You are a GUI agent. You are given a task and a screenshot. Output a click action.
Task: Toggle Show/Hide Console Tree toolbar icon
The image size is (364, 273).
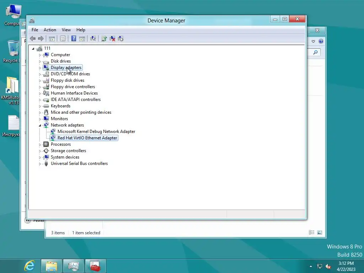(52, 38)
